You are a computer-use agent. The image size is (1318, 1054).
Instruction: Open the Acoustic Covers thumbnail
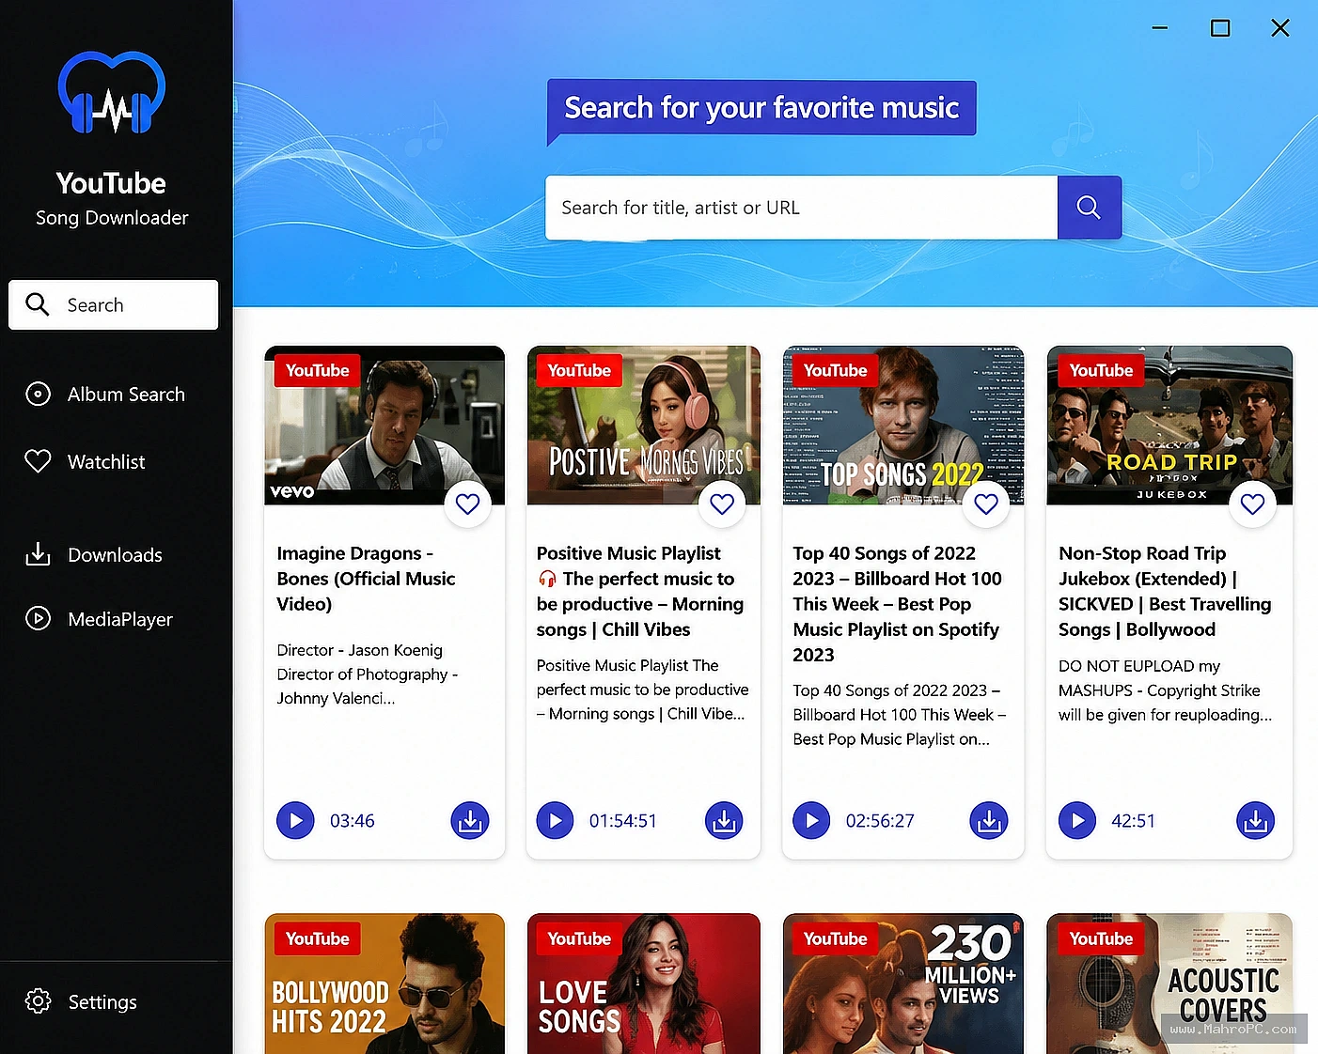point(1169,984)
